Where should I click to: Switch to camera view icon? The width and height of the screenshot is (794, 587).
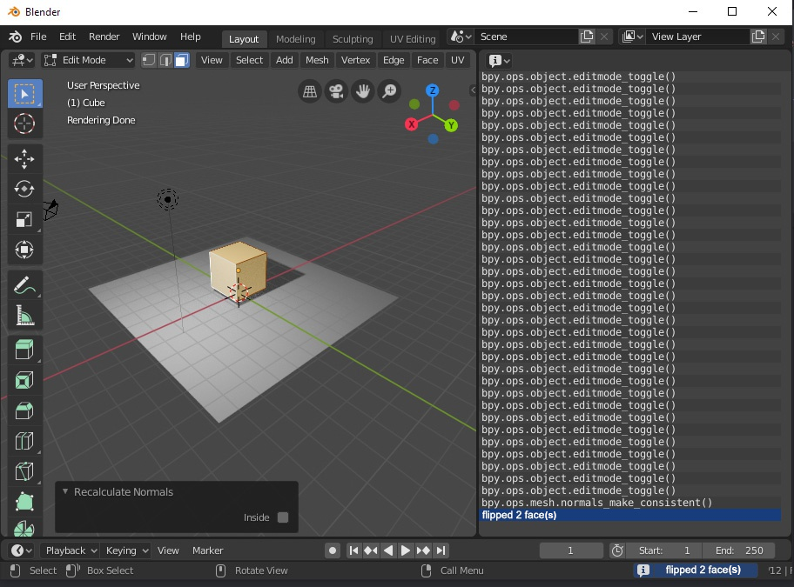(336, 91)
